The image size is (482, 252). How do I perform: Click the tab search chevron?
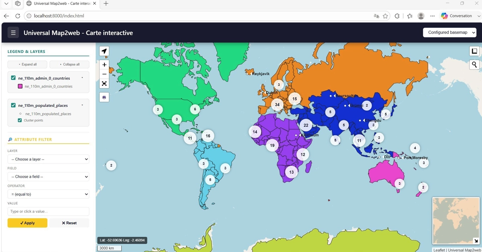[x=6, y=4]
